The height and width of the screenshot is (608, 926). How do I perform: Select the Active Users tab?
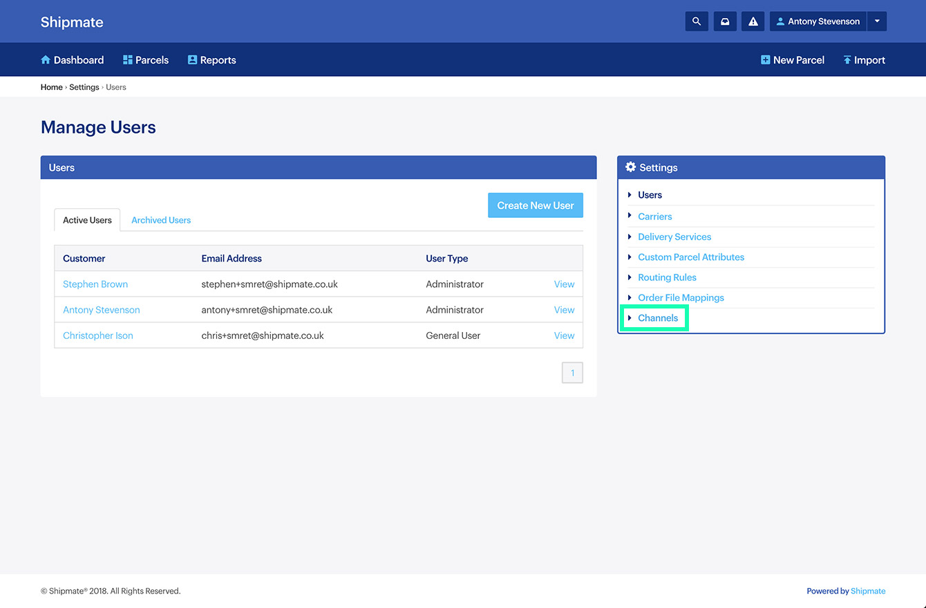pos(87,220)
